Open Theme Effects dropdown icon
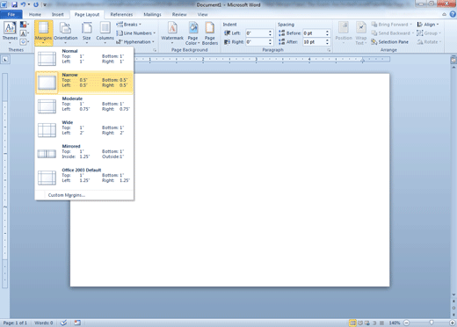457x327 pixels. click(25, 41)
